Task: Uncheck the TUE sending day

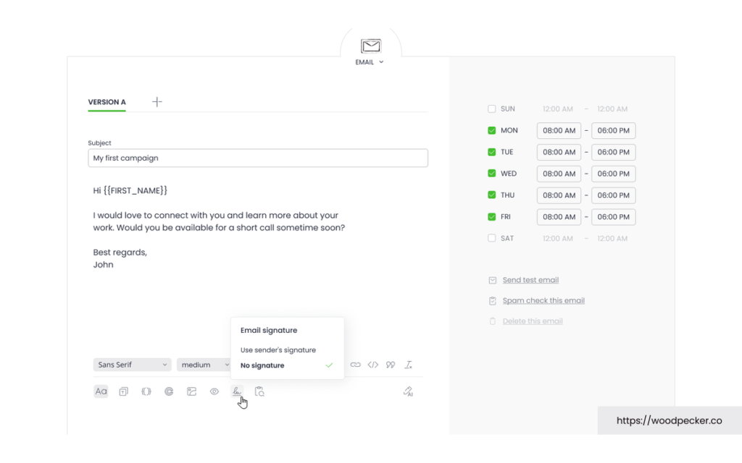Action: click(492, 152)
